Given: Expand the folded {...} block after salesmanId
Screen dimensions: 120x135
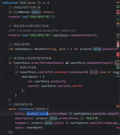Looking at the screenshot, I should pos(94,72).
